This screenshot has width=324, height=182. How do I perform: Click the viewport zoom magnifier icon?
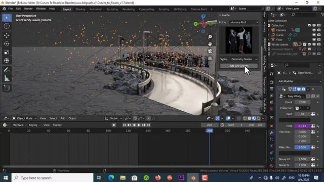[x=210, y=37]
